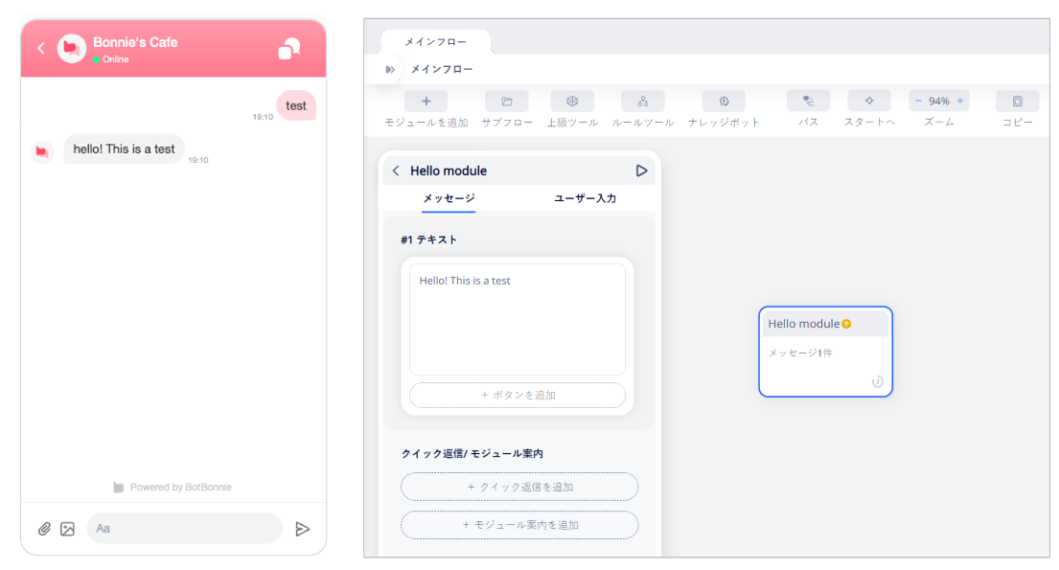Switch to the メインフロー tab
Image resolution: width=1059 pixels, height=570 pixels.
(x=436, y=42)
